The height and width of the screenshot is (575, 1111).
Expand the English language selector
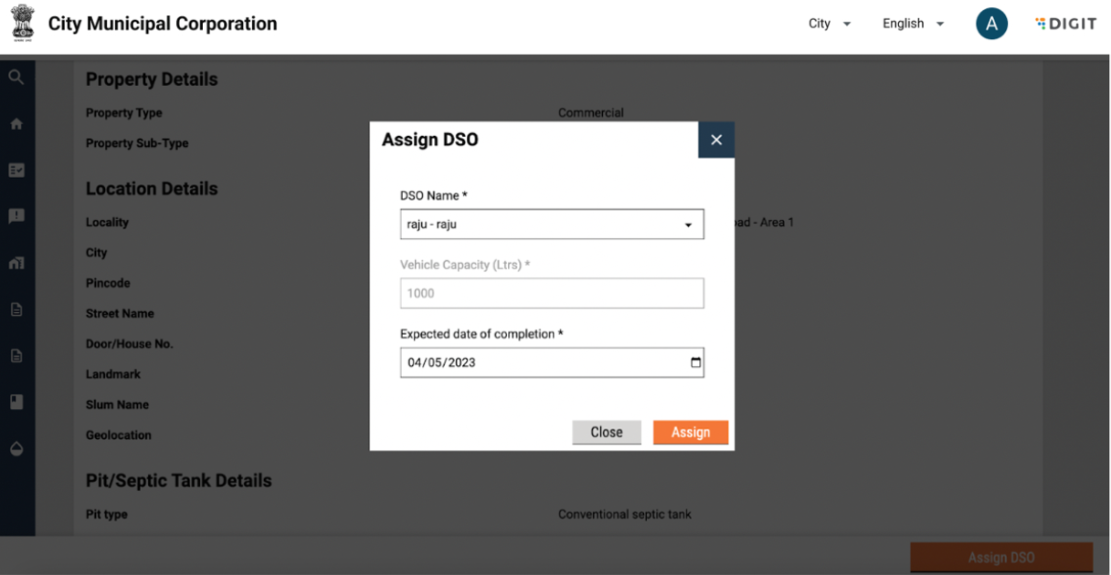point(913,24)
